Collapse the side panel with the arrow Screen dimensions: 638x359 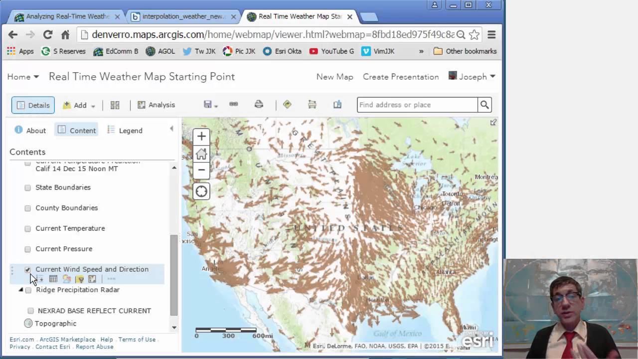point(171,129)
